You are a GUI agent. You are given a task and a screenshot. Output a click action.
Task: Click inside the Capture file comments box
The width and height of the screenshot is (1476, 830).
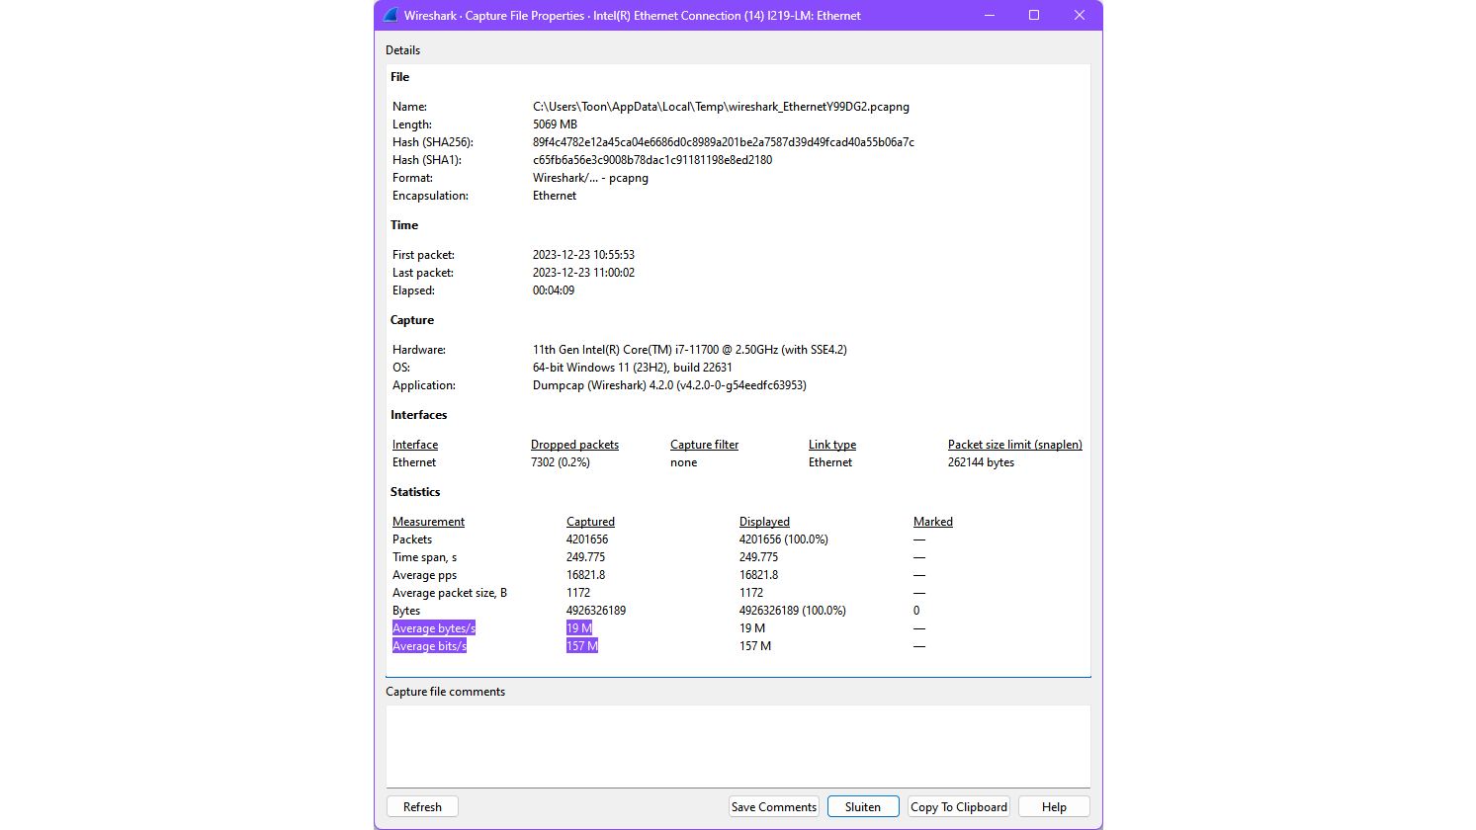coord(738,746)
